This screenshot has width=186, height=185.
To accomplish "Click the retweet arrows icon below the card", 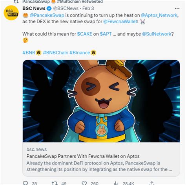I will [54, 183].
